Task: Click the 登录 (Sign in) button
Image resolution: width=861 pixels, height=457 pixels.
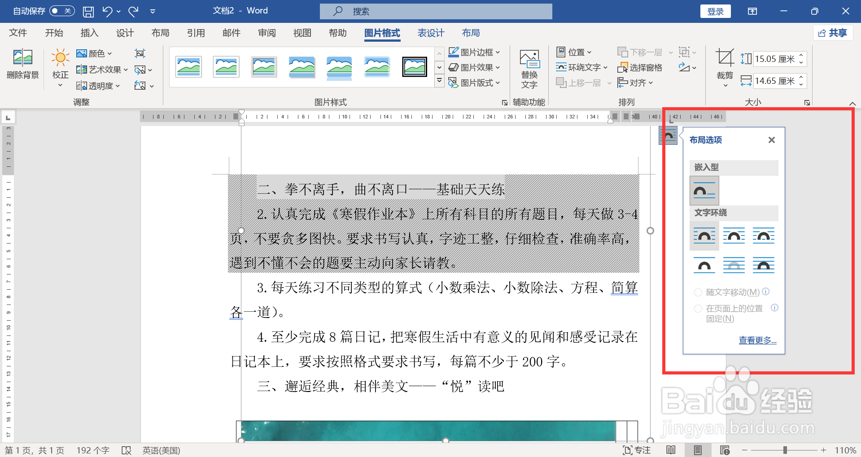Action: (715, 11)
